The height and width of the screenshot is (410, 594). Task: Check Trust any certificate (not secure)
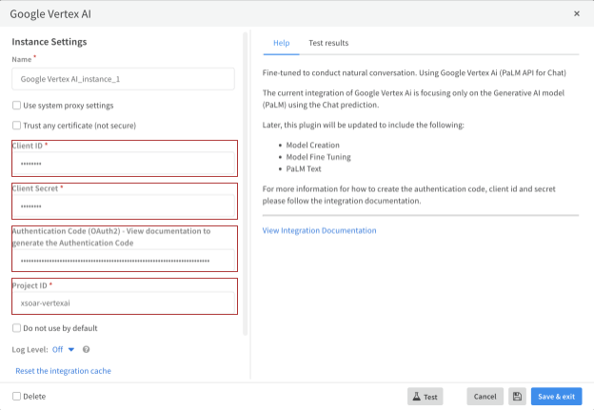(17, 125)
